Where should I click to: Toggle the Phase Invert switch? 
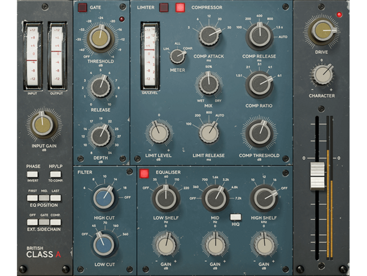32,174
